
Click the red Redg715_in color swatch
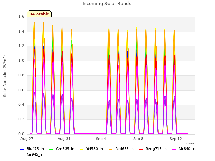tap(141, 149)
